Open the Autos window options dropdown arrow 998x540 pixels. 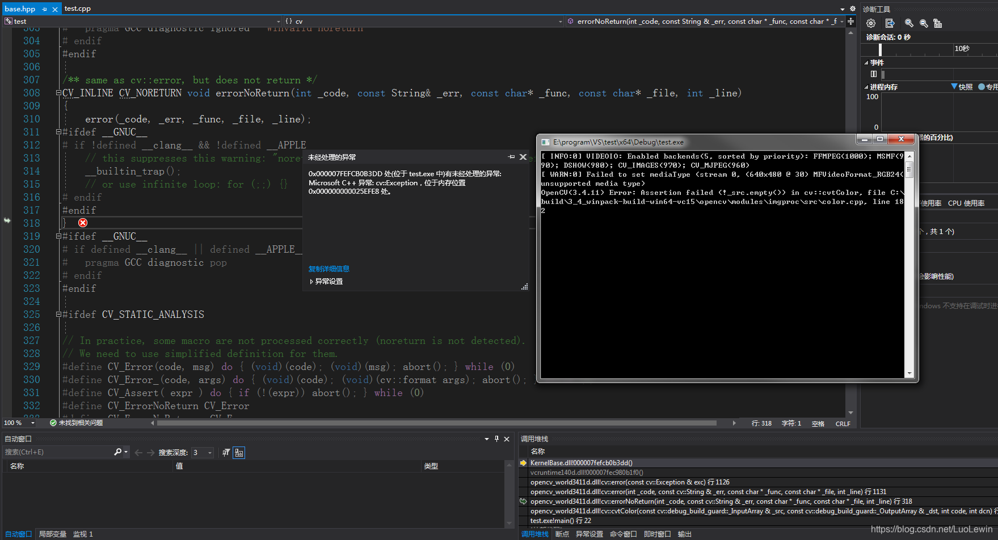tap(486, 439)
